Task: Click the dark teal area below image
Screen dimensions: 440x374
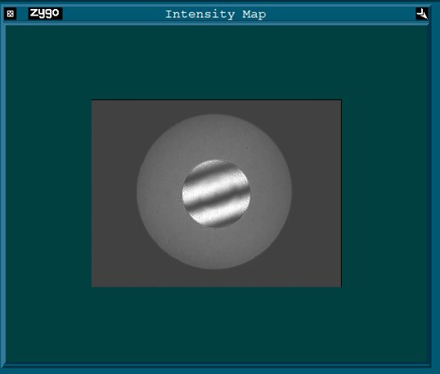Action: (x=216, y=325)
